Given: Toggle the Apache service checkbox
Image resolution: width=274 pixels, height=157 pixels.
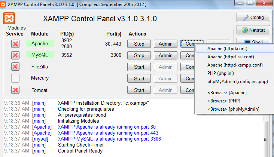Looking at the screenshot, I should (x=15, y=44).
